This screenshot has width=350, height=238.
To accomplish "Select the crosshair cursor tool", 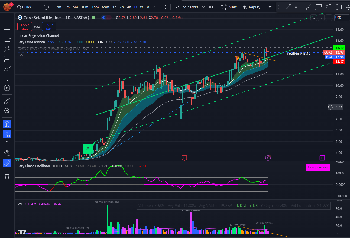I will [x=7, y=19].
